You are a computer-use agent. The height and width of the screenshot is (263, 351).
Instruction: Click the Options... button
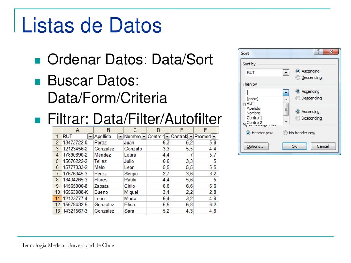click(256, 146)
